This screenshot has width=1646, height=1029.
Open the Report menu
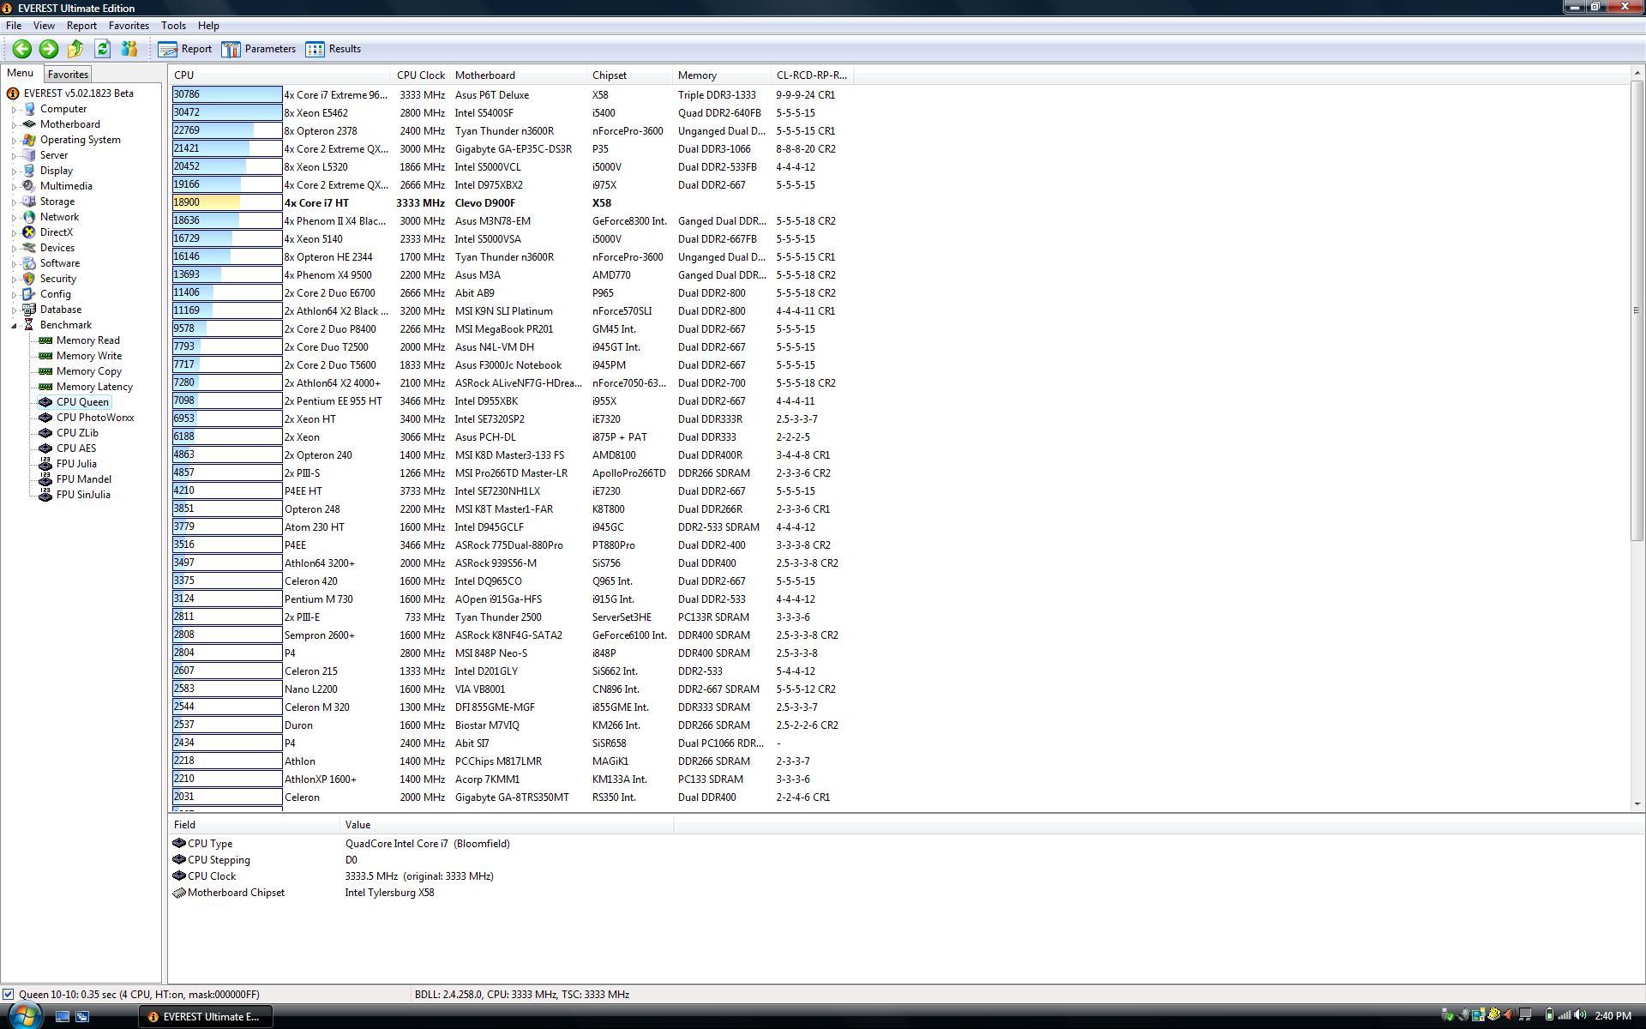pos(81,26)
